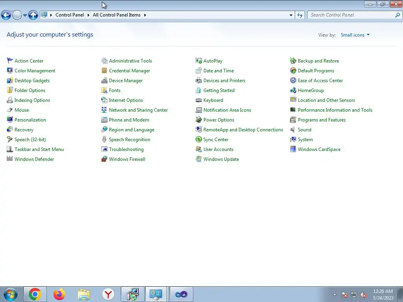Expand arrow after Control Panel breadcrumb
Viewport: 403px width, 302px height.
pyautogui.click(x=88, y=15)
